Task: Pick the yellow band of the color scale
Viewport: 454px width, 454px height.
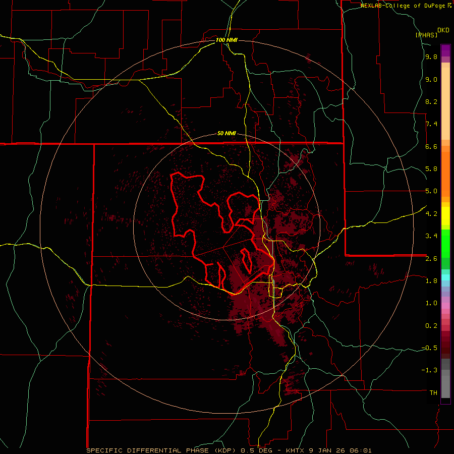Action: coord(445,216)
